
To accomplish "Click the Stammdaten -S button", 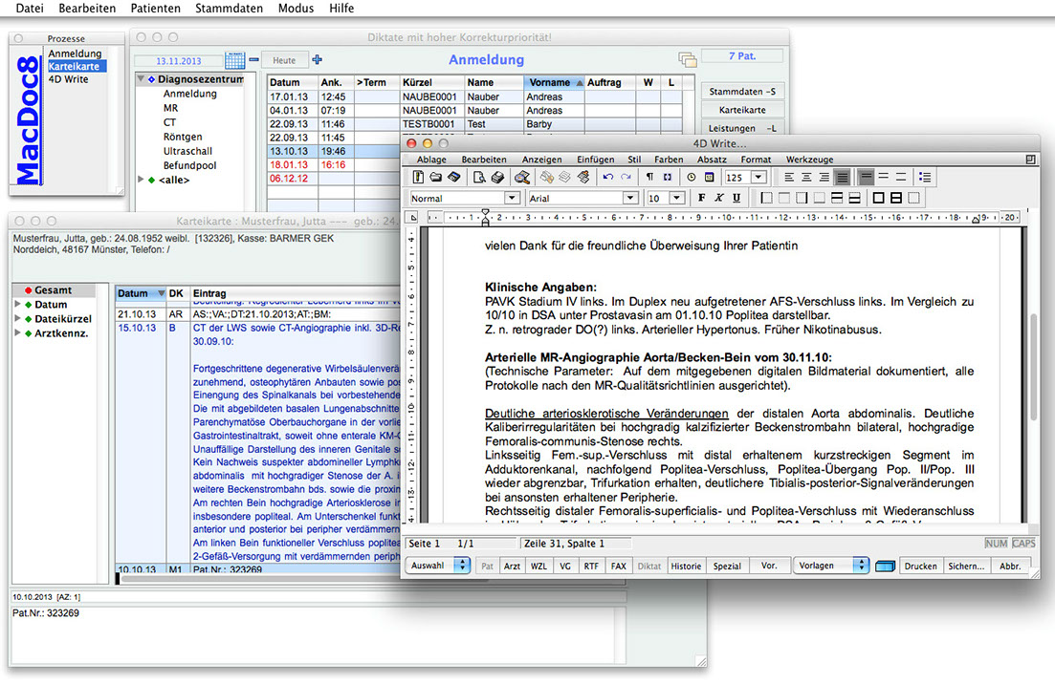I will click(x=742, y=92).
